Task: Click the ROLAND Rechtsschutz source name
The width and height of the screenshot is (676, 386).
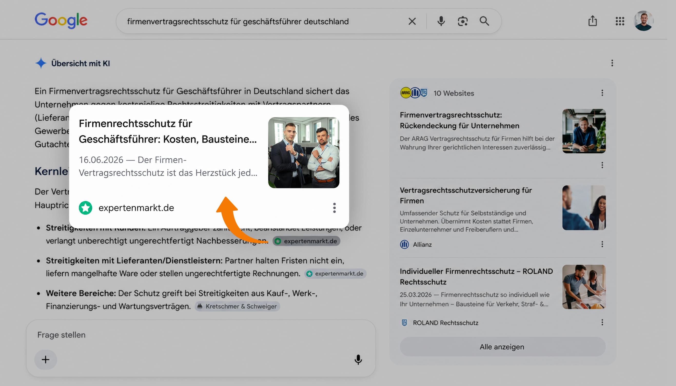Action: pos(446,323)
